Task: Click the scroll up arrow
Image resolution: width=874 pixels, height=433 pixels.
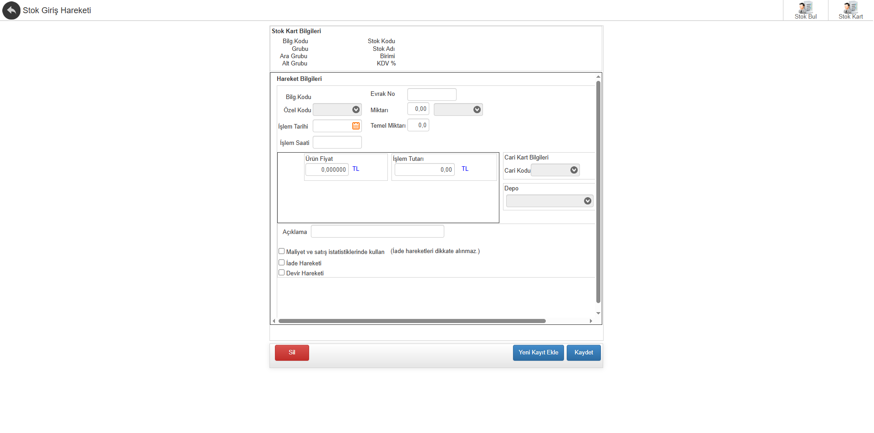Action: (598, 77)
